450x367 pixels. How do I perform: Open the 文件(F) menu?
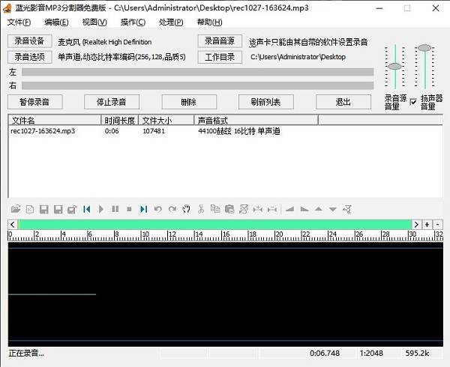[x=19, y=22]
